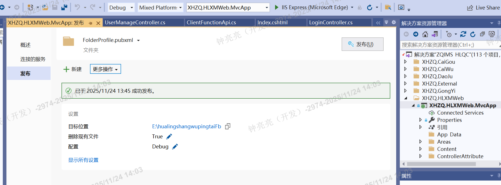Screen dimensions: 501x185
Task: Pin the publish document tab
Action: tap(90, 23)
